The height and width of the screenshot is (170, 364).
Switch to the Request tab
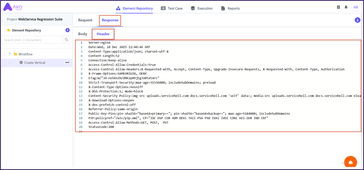pyautogui.click(x=85, y=20)
